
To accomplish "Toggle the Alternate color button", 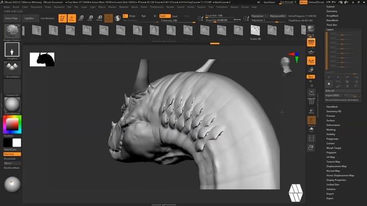I will (12, 154).
